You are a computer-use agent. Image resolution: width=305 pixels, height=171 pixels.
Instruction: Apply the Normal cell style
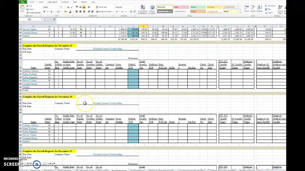[x=165, y=7]
